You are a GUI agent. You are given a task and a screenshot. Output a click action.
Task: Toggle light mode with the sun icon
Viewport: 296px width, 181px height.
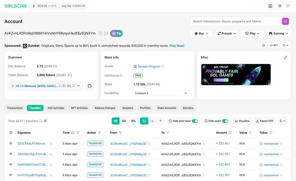tap(280, 6)
